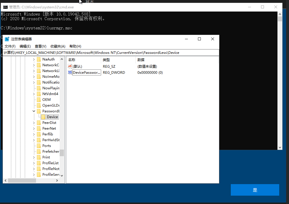Close the cmd.exe window
The image size is (289, 204).
coord(276,7)
